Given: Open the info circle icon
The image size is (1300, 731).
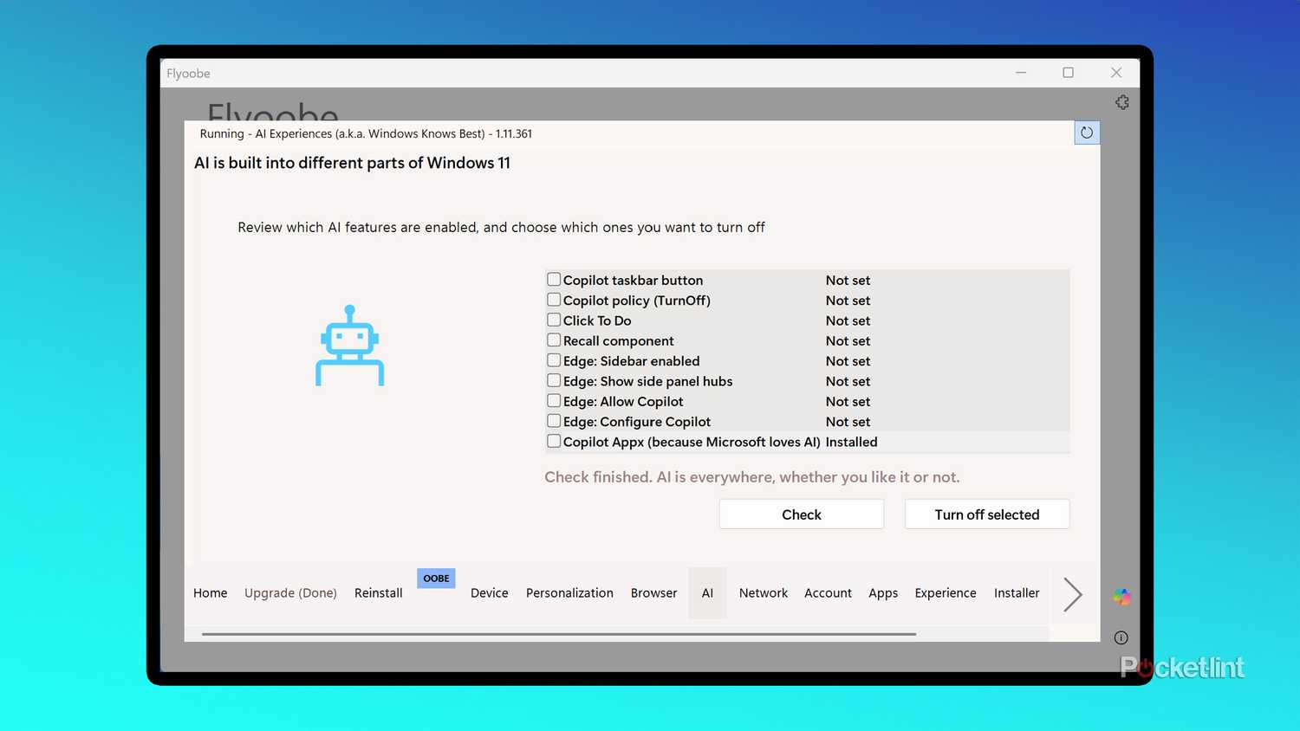Looking at the screenshot, I should click(1121, 637).
